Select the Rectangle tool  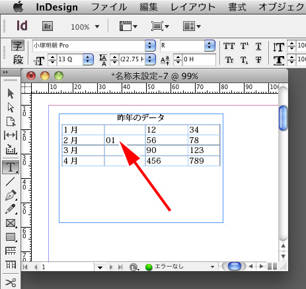11,237
